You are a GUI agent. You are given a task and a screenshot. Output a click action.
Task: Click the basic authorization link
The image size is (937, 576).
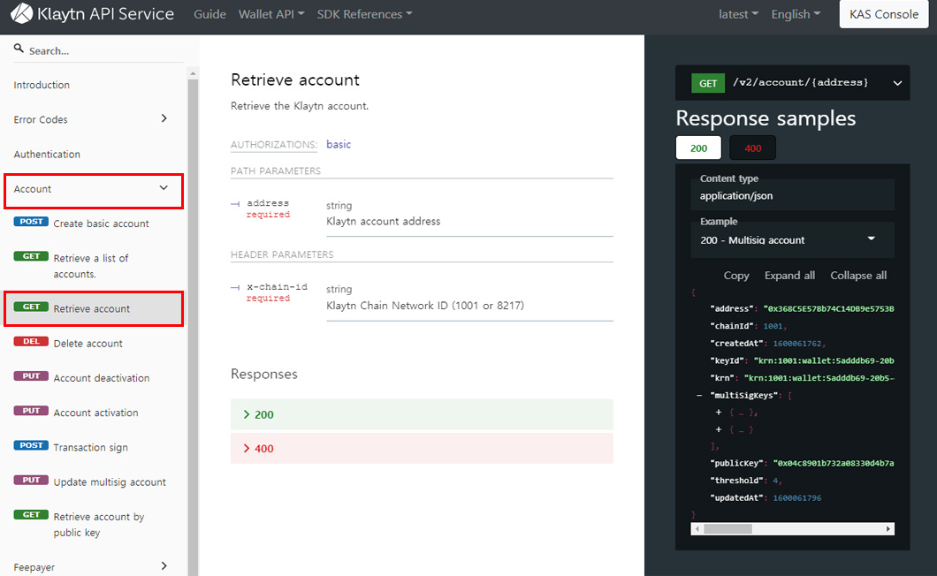[339, 145]
